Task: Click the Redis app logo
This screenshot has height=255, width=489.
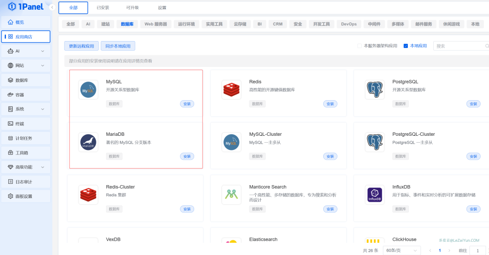Action: 231,90
